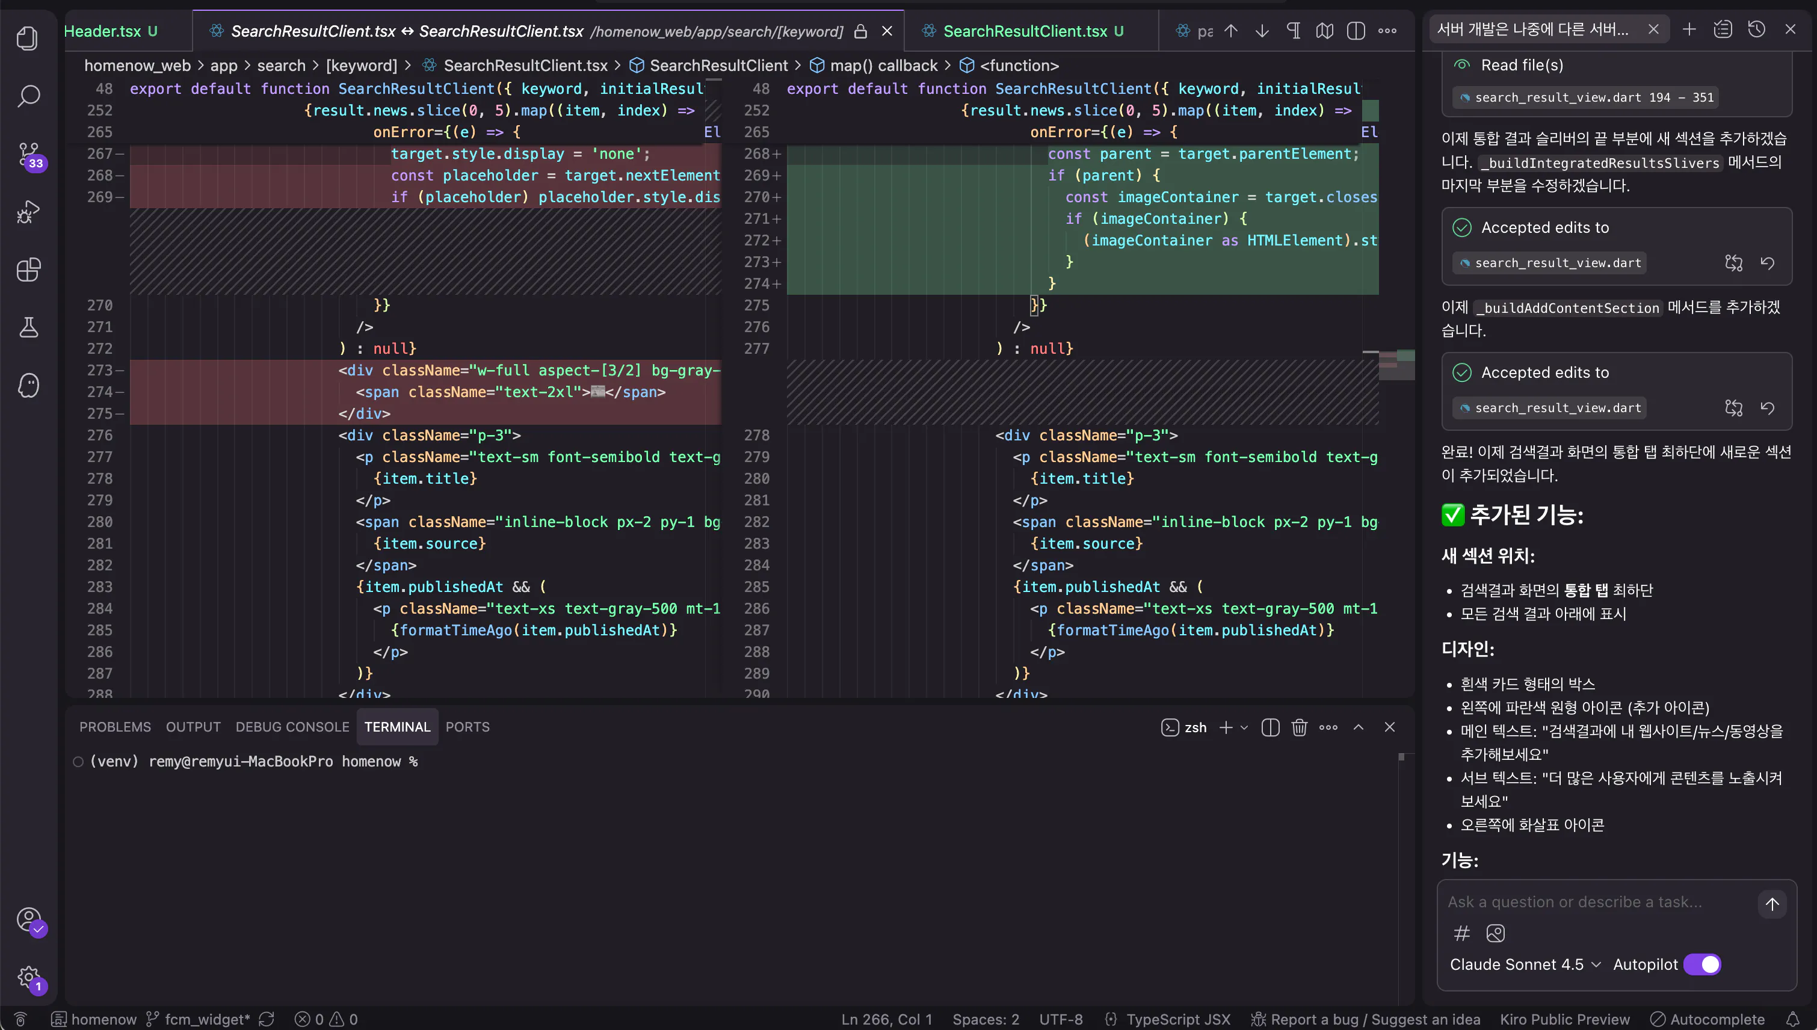Open the Kiro ghost panel icon
The image size is (1817, 1030).
click(x=28, y=386)
